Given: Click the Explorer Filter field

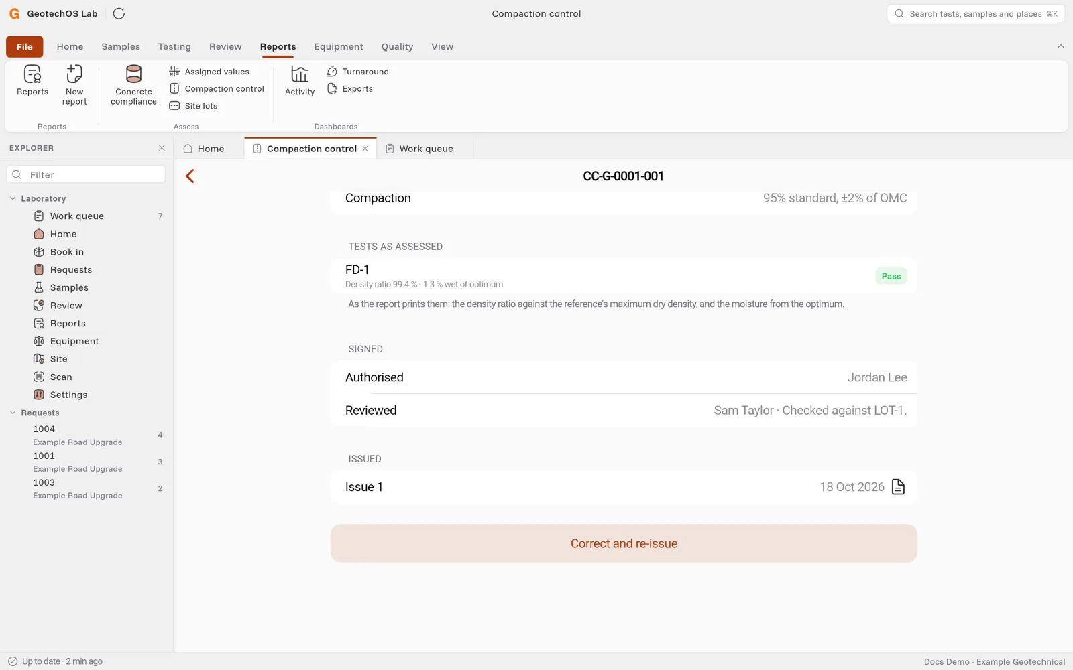Looking at the screenshot, I should [x=86, y=174].
